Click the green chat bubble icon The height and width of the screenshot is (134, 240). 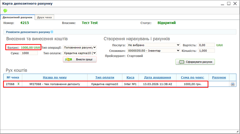pyautogui.click(x=5, y=11)
